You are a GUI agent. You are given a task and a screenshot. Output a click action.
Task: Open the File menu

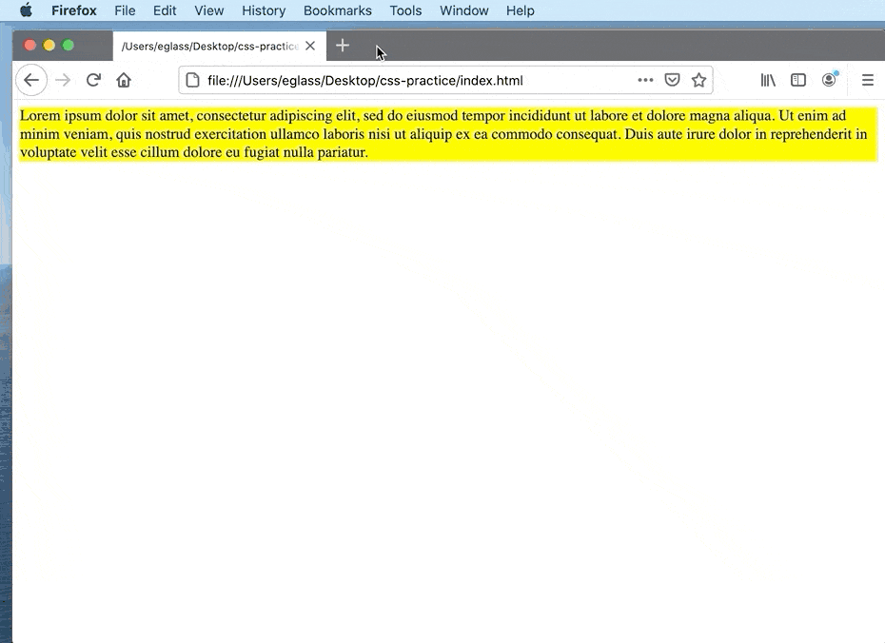tap(125, 10)
